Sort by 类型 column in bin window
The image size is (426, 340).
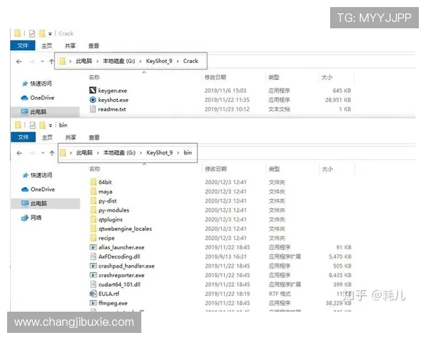click(x=274, y=169)
